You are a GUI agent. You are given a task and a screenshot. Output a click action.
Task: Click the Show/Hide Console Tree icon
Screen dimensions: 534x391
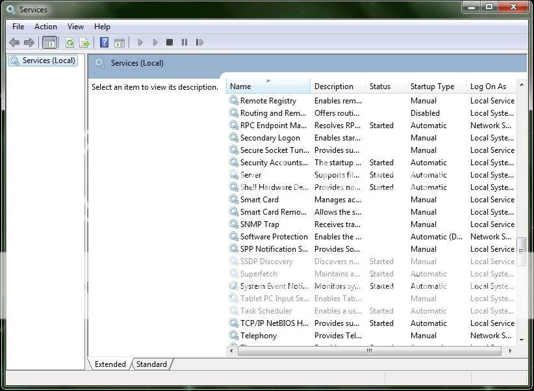click(x=49, y=43)
